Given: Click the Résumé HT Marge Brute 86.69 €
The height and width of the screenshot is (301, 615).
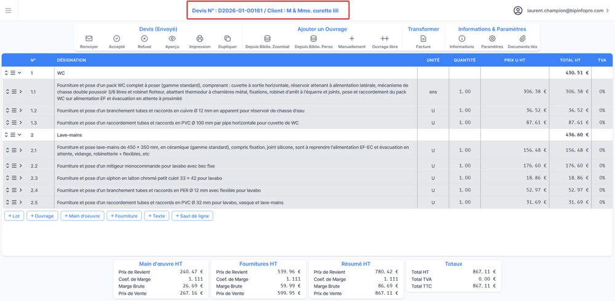Looking at the screenshot, I should [388, 286].
